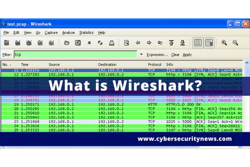Save capture file icon
The image size is (250, 167).
coord(78,43)
